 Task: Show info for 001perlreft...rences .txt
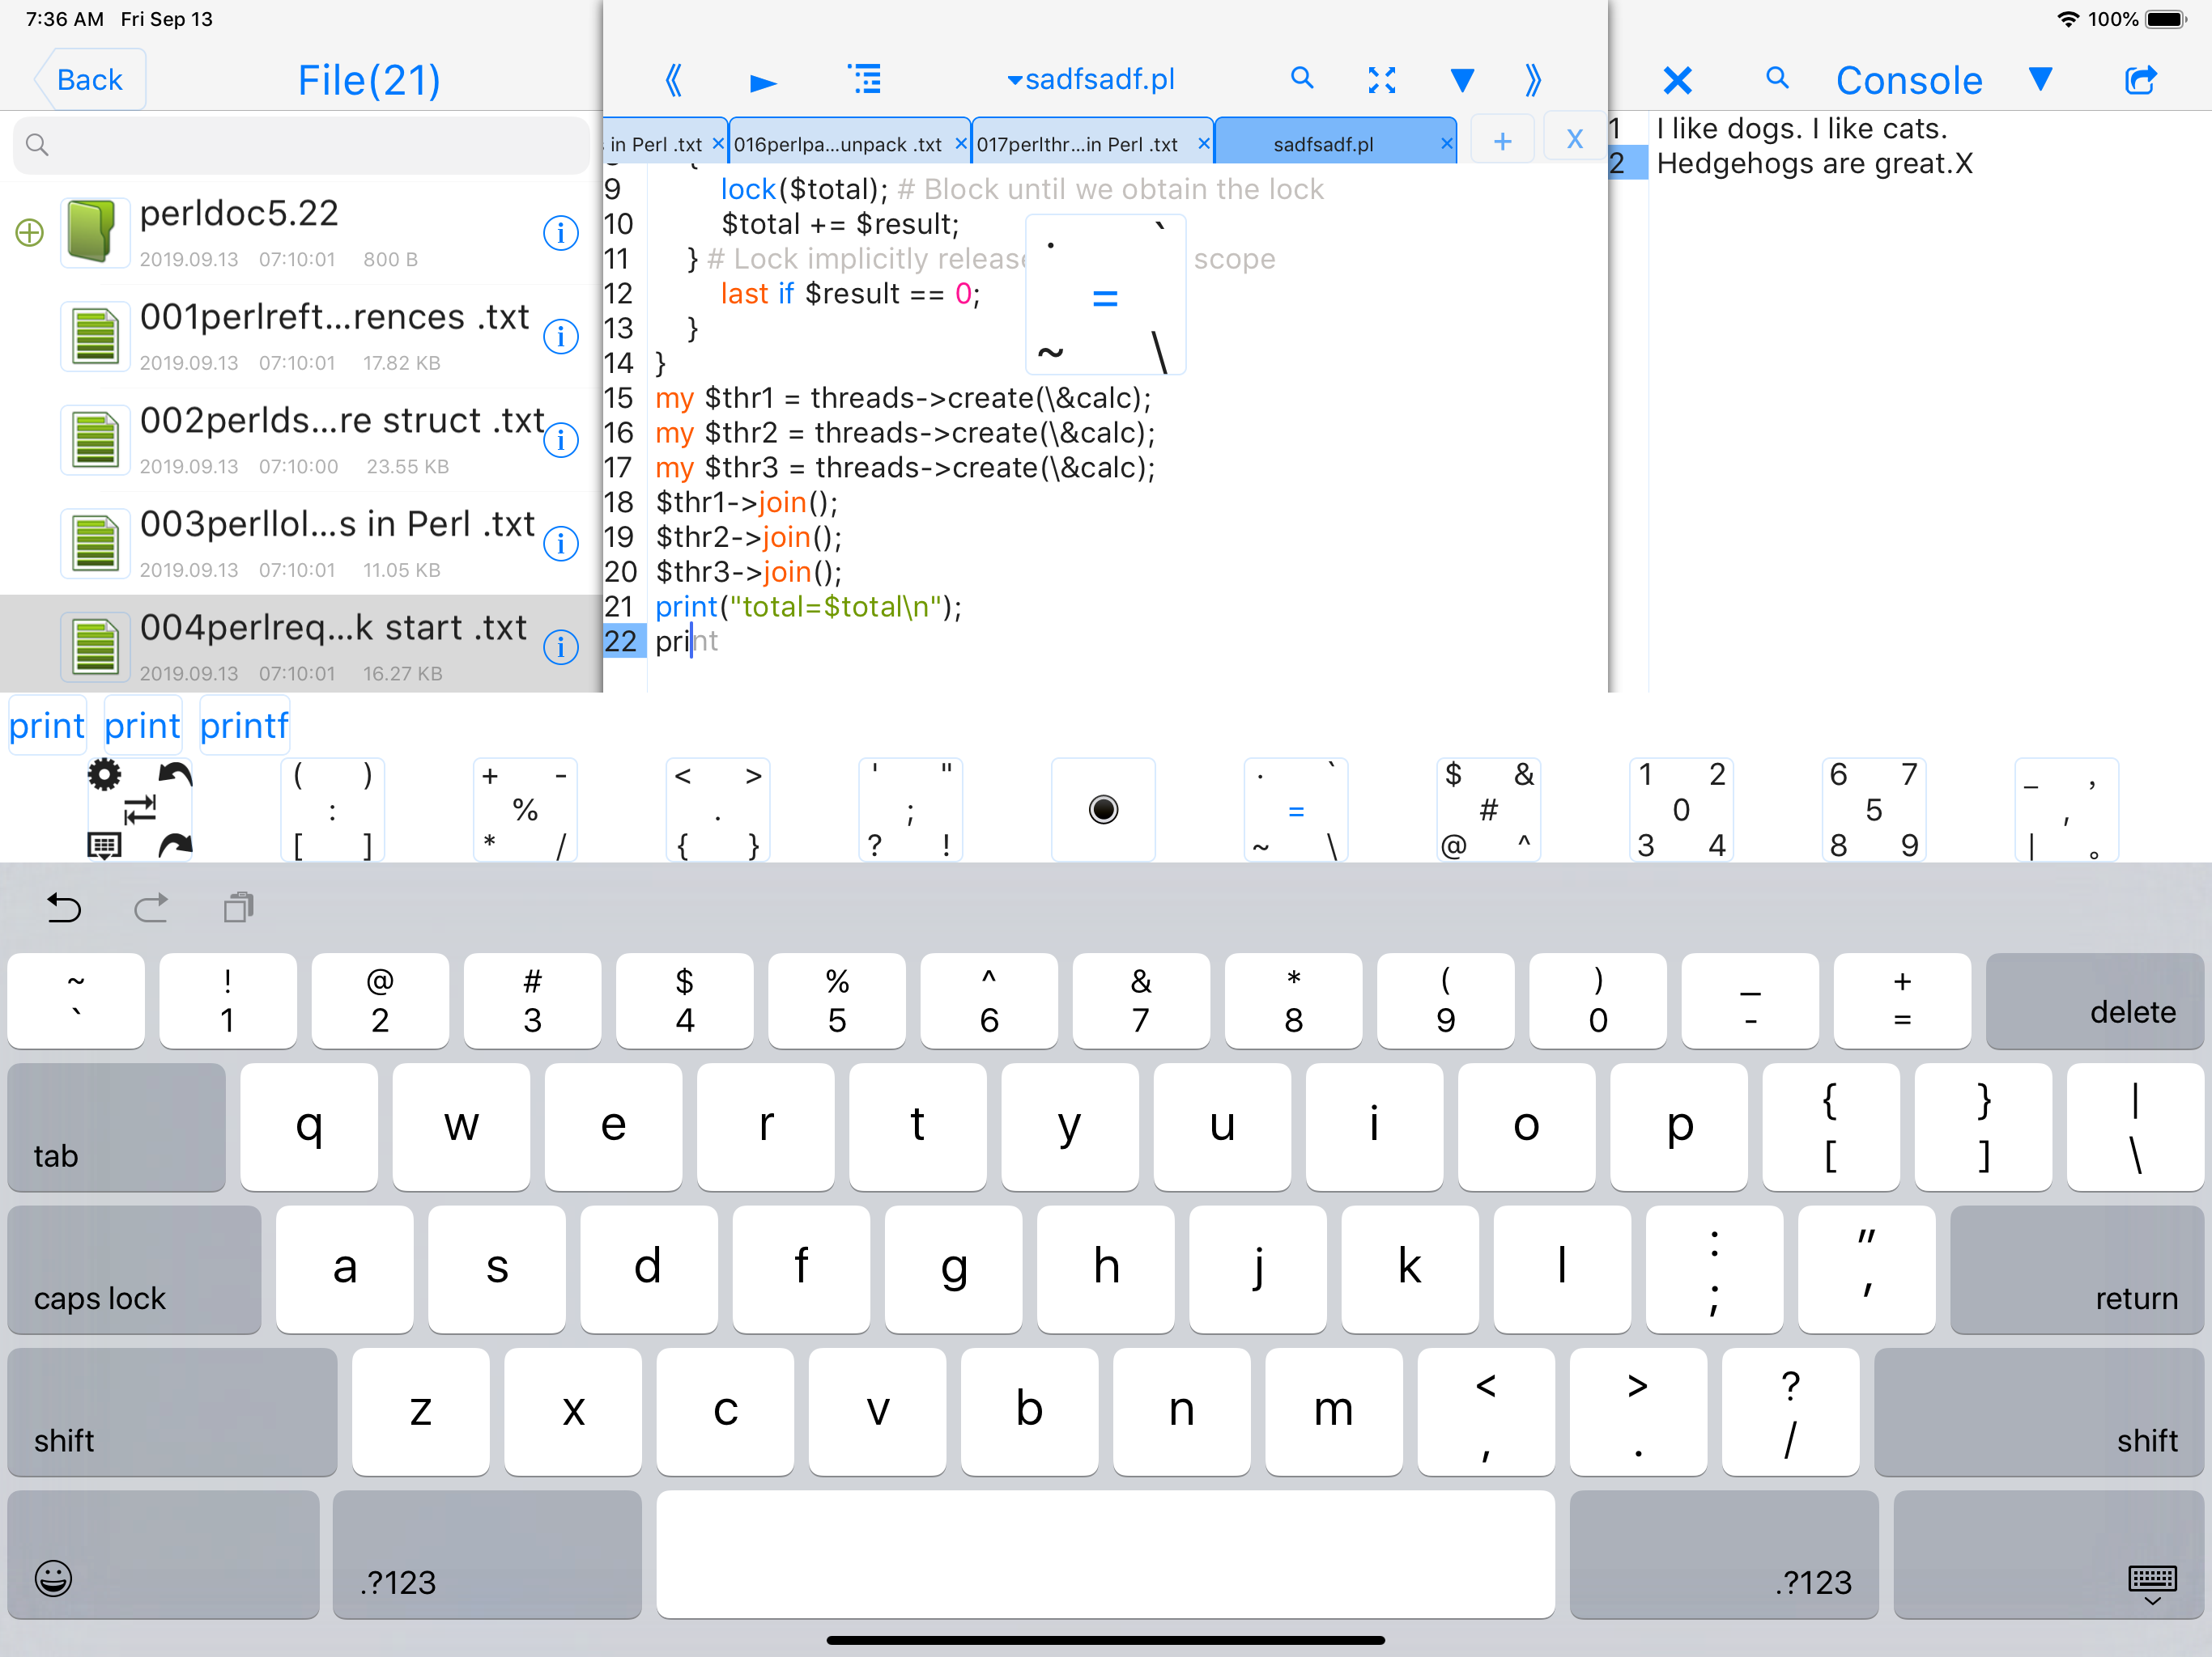(561, 337)
